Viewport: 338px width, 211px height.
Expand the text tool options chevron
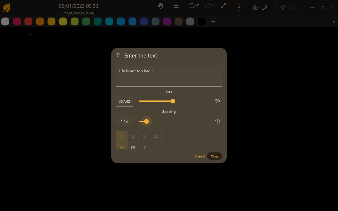pos(239,10)
